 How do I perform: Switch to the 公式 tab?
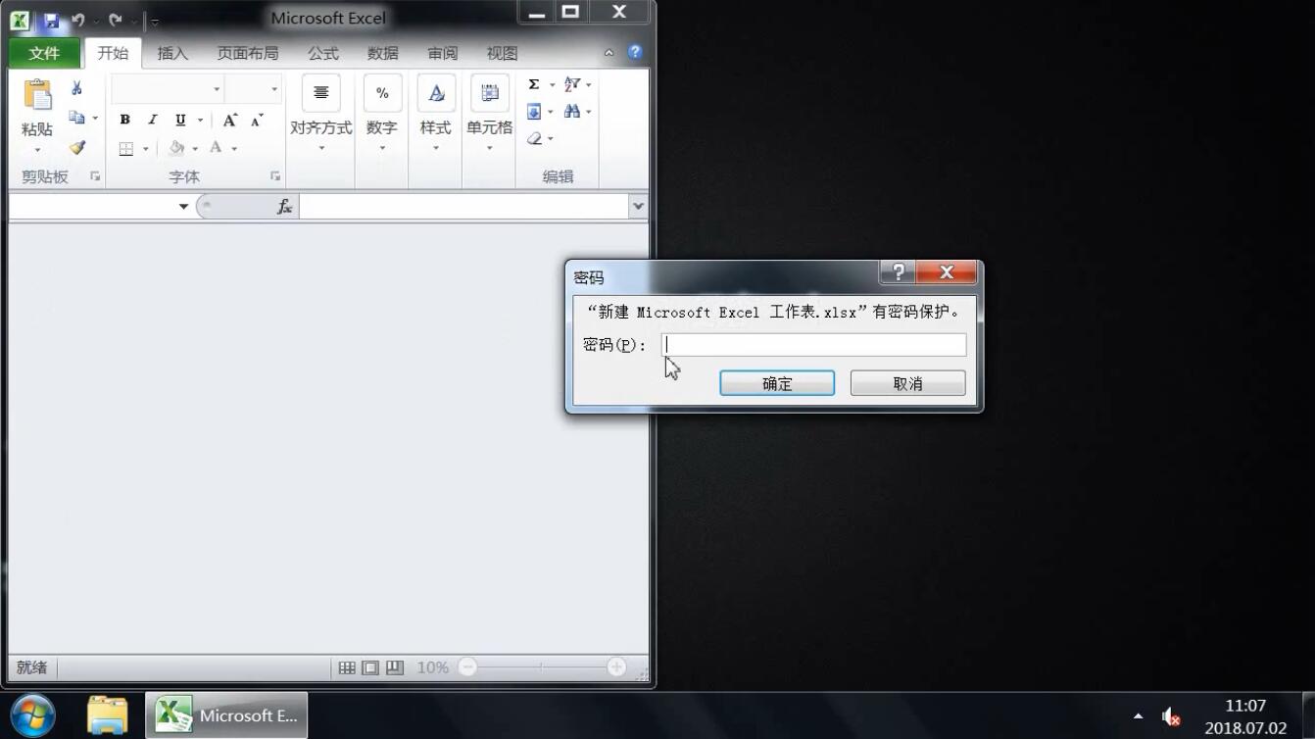point(323,53)
